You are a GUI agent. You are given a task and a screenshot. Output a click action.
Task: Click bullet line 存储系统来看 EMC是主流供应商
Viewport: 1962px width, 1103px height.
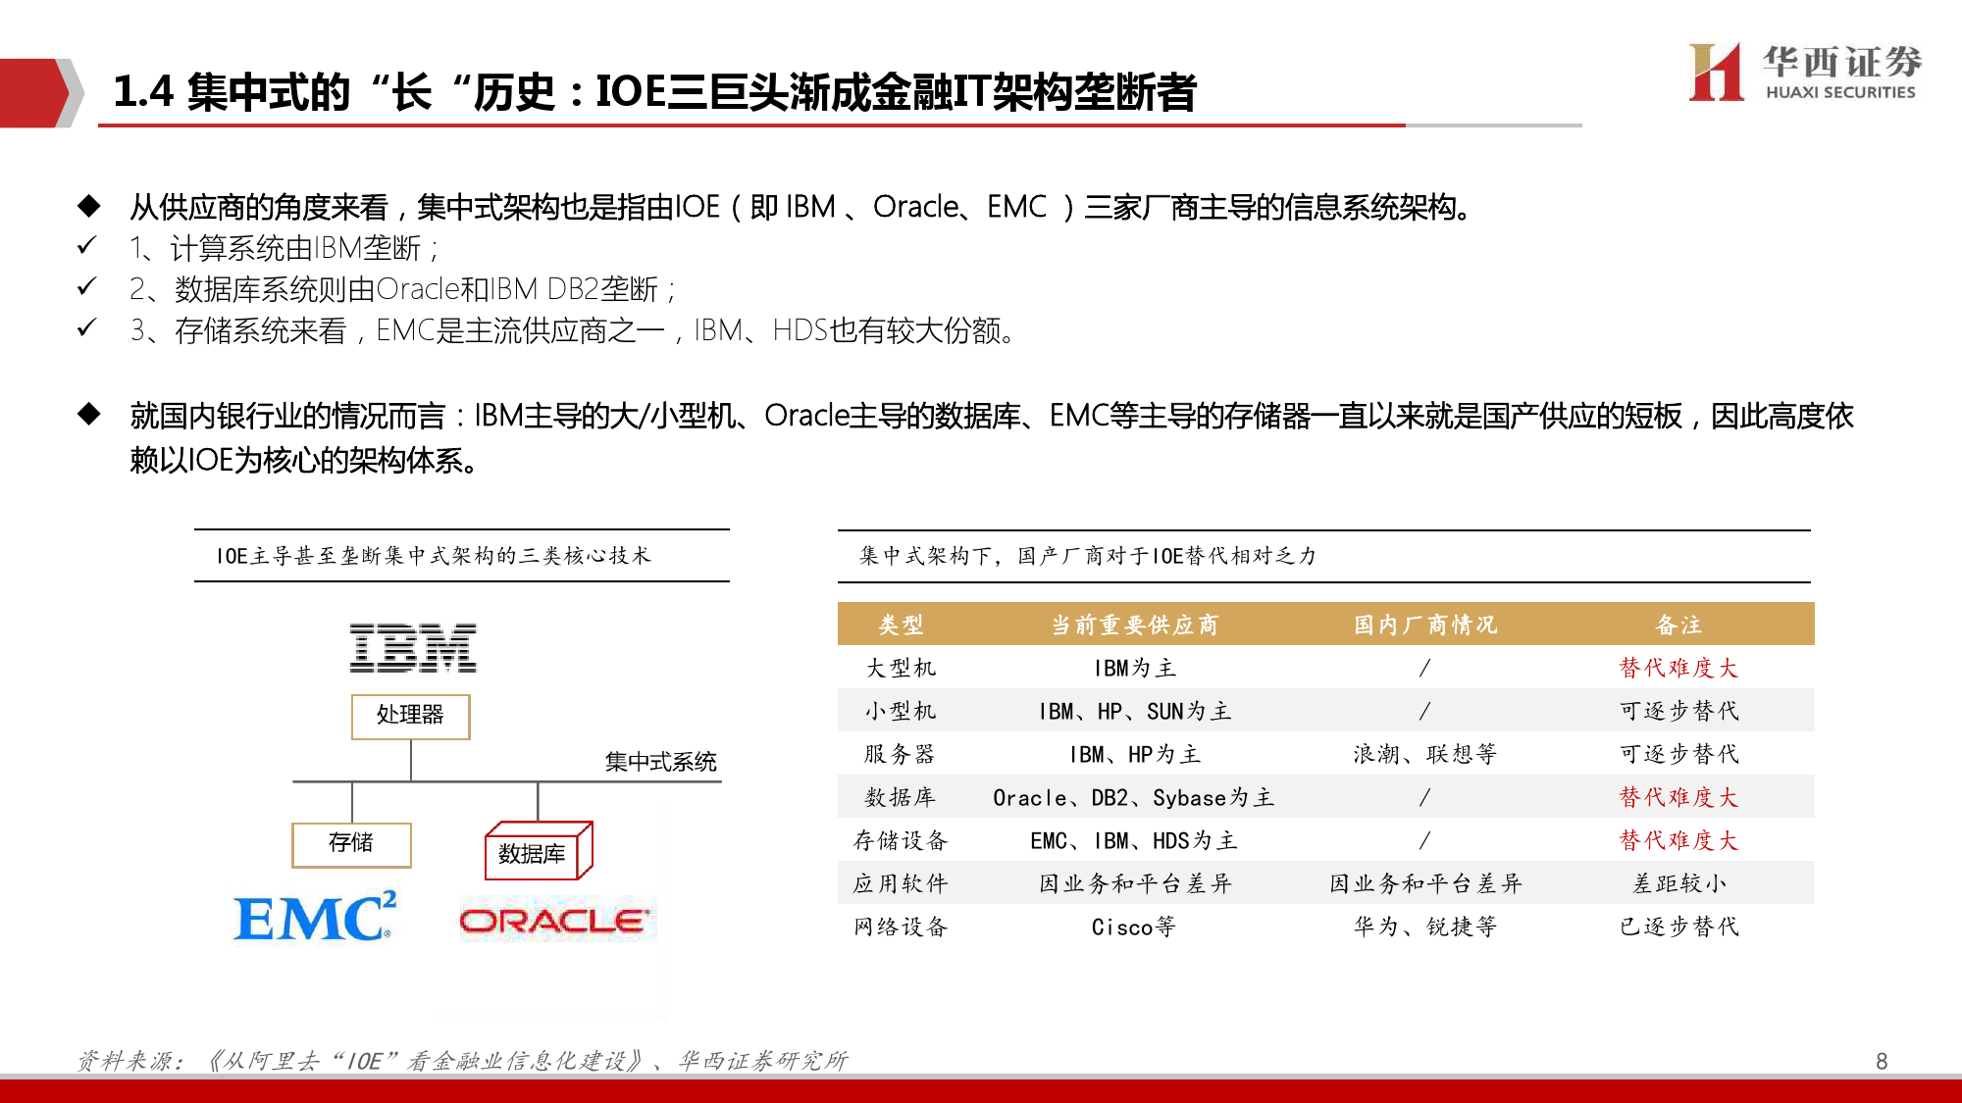(572, 330)
